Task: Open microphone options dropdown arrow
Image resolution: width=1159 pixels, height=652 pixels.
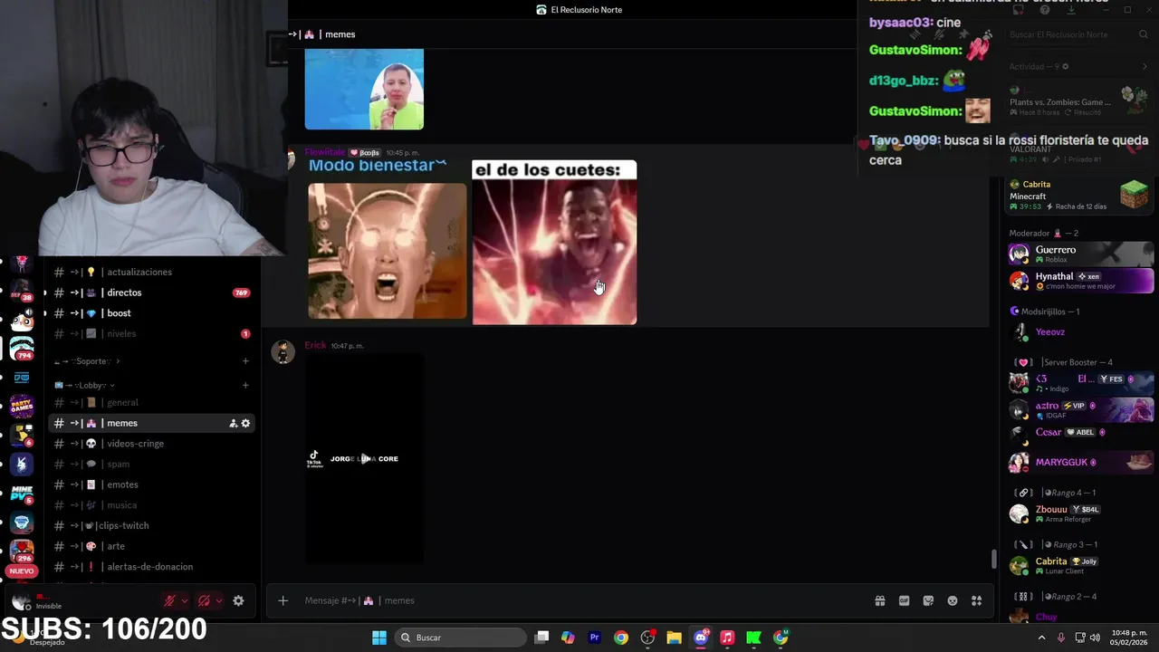Action: [x=185, y=600]
